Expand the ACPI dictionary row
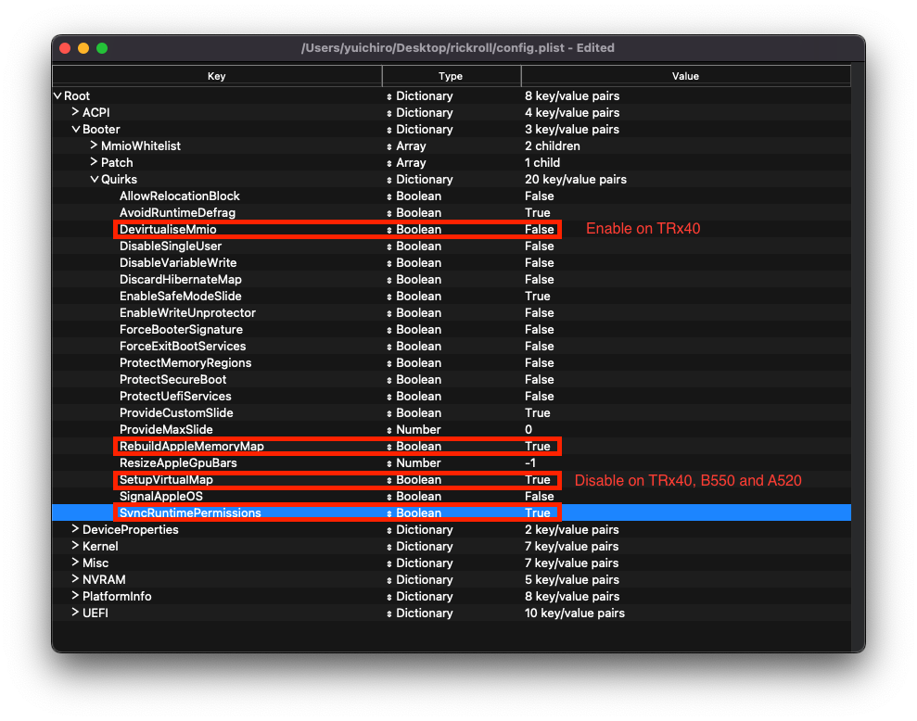This screenshot has width=917, height=721. (76, 112)
